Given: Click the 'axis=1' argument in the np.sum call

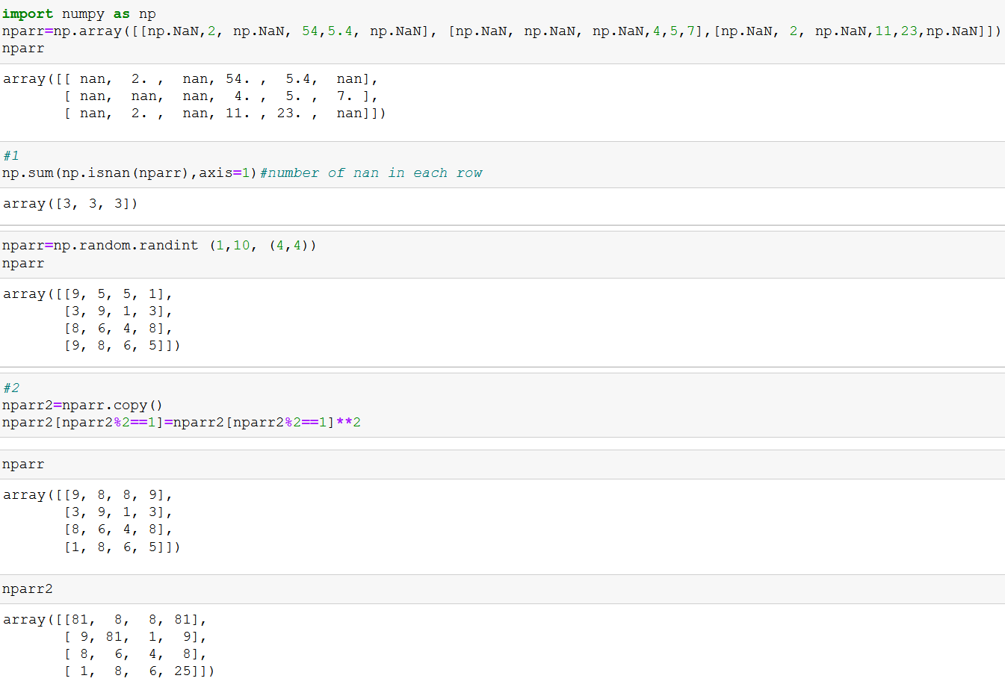Looking at the screenshot, I should (x=228, y=173).
